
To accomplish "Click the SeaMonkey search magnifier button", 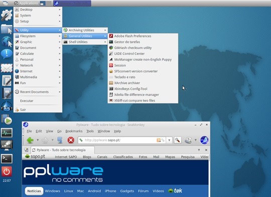I will (x=178, y=140).
